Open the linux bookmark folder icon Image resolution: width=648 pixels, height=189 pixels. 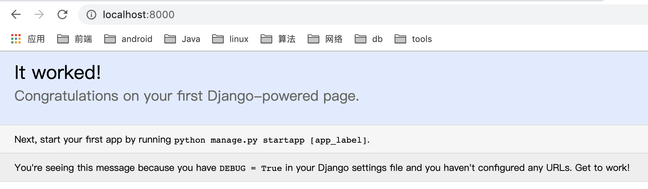(218, 39)
